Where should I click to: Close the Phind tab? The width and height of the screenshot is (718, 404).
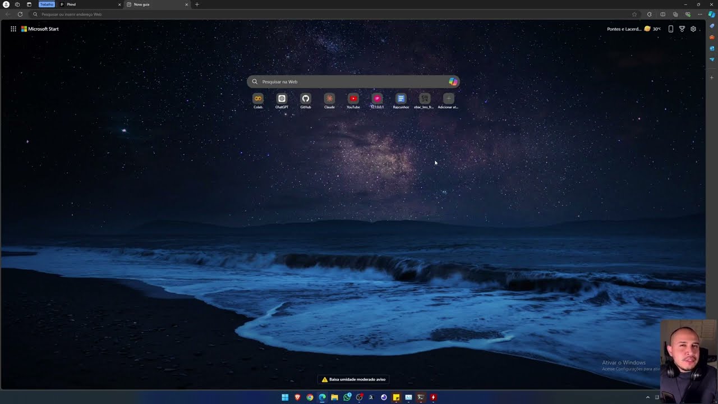tap(119, 4)
